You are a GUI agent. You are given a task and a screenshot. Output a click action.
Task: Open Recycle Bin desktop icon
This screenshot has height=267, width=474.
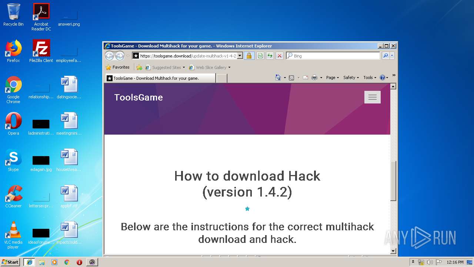point(13,15)
